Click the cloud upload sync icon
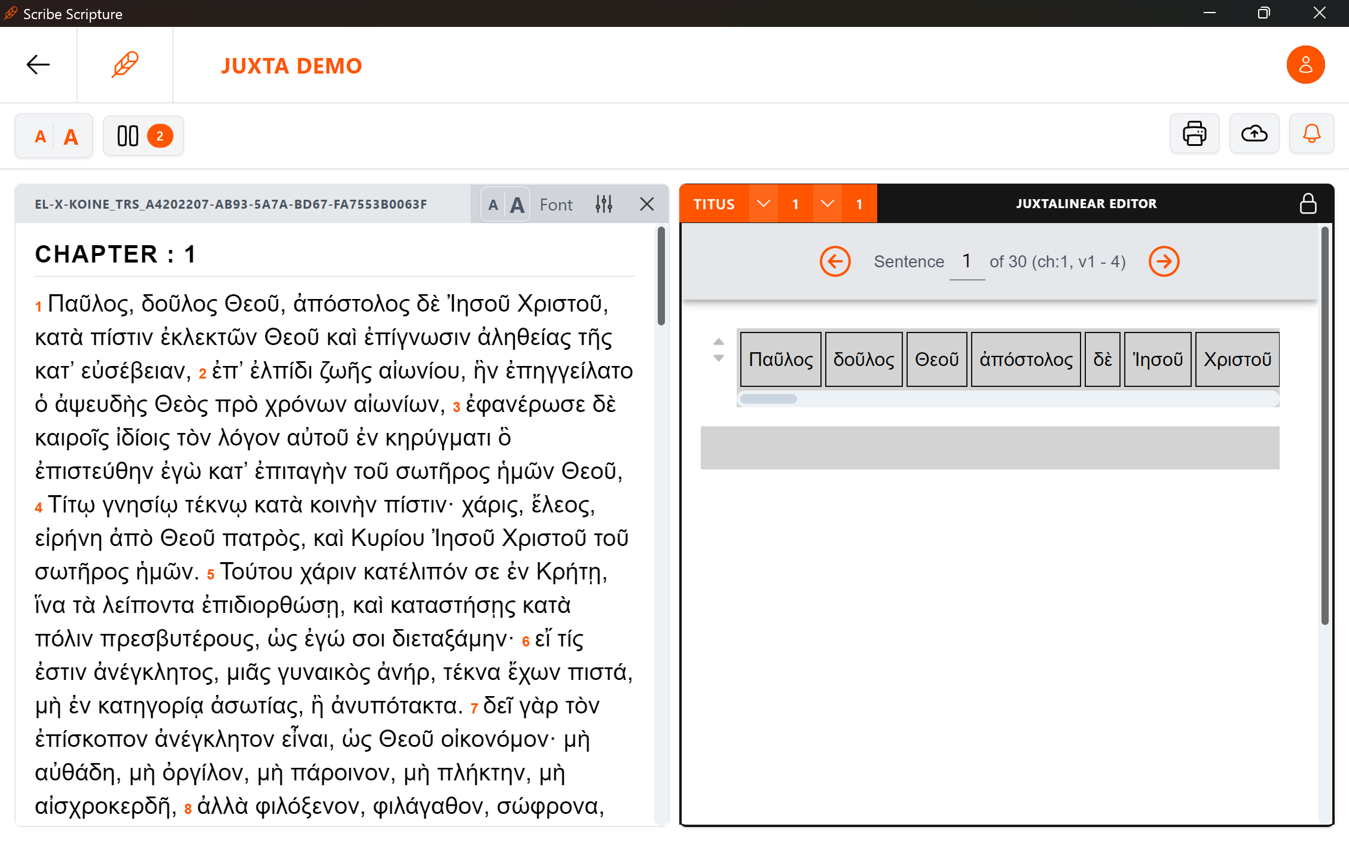Viewport: 1349px width, 842px height. pyautogui.click(x=1254, y=134)
